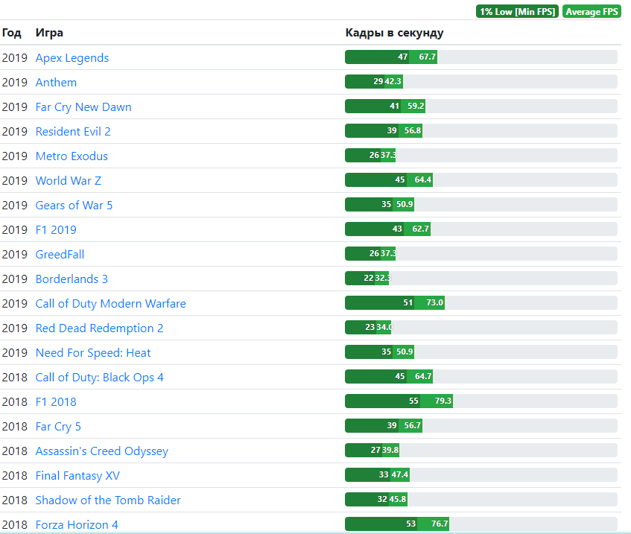Click the 73.0 average FPS value
Screen dimensions: 631x534
[x=434, y=302]
